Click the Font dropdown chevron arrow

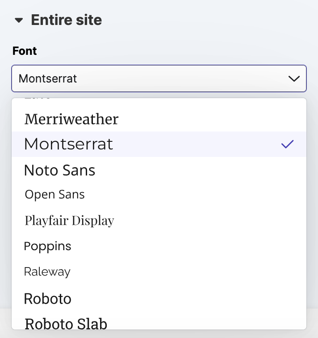(x=293, y=79)
